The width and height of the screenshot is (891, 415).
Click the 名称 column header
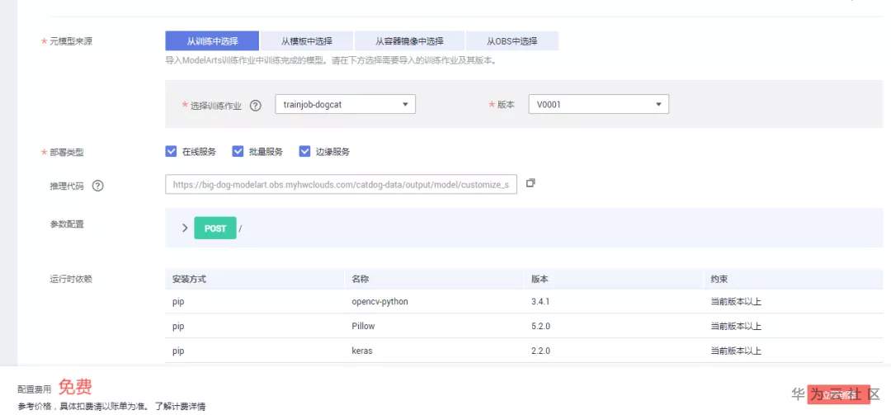361,280
